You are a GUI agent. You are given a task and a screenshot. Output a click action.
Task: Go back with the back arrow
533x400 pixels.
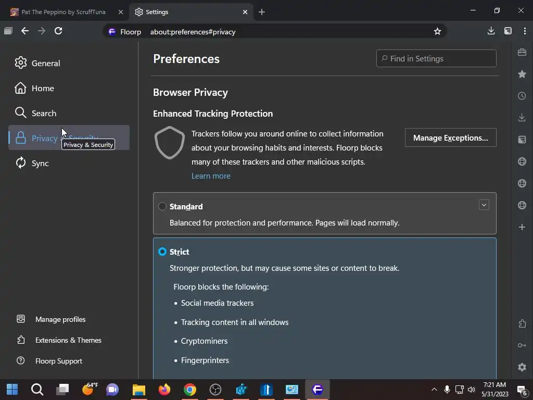25,31
